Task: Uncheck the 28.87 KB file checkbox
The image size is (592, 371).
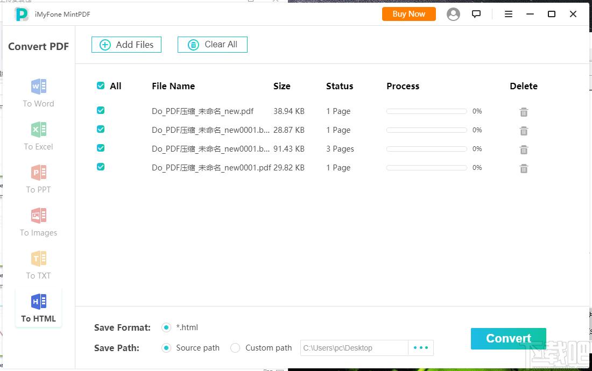Action: pyautogui.click(x=101, y=129)
